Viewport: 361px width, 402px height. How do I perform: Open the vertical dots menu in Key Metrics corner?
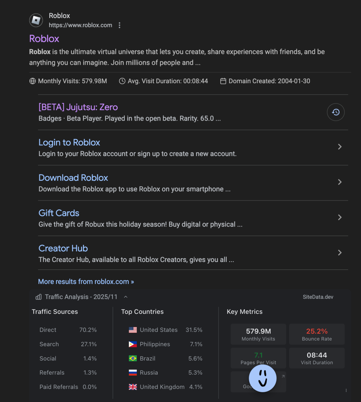[x=346, y=390]
